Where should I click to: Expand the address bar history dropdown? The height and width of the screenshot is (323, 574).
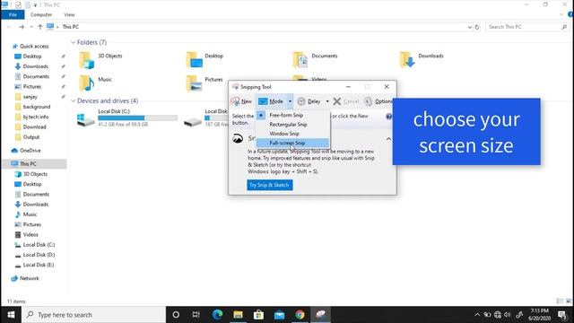click(470, 27)
